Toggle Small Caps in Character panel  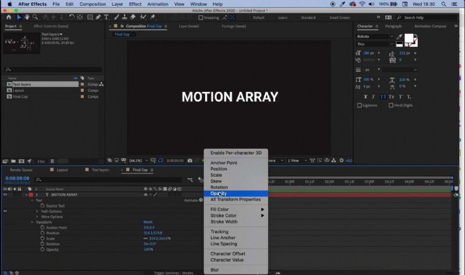click(391, 97)
